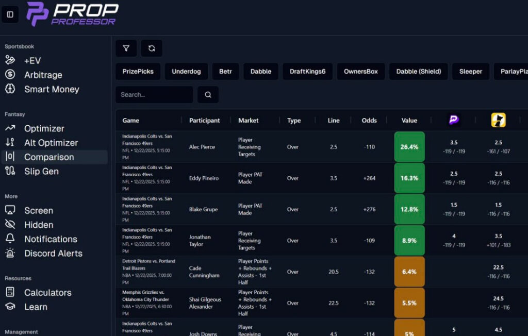Screen dimensions: 528x336
Task: Select the Betr tab
Action: pos(226,72)
